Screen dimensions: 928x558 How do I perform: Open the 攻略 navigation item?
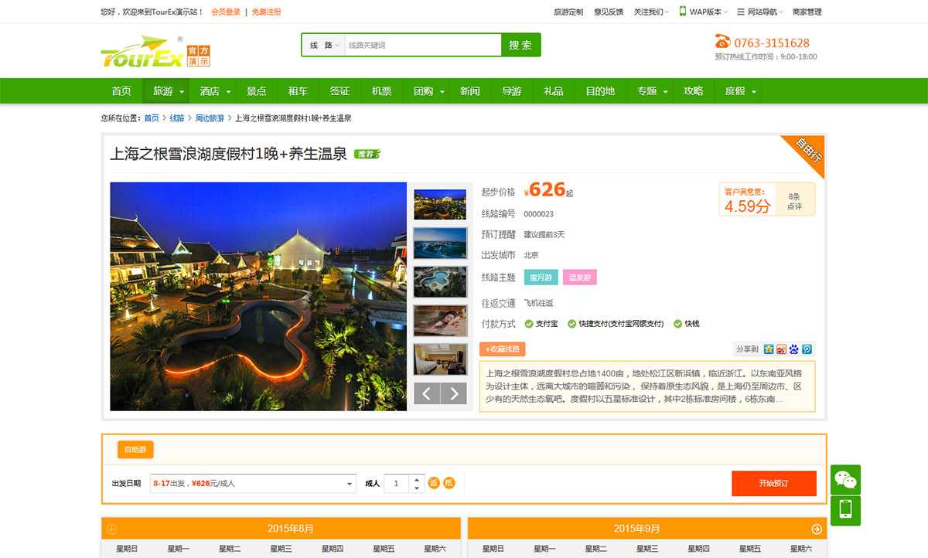694,90
